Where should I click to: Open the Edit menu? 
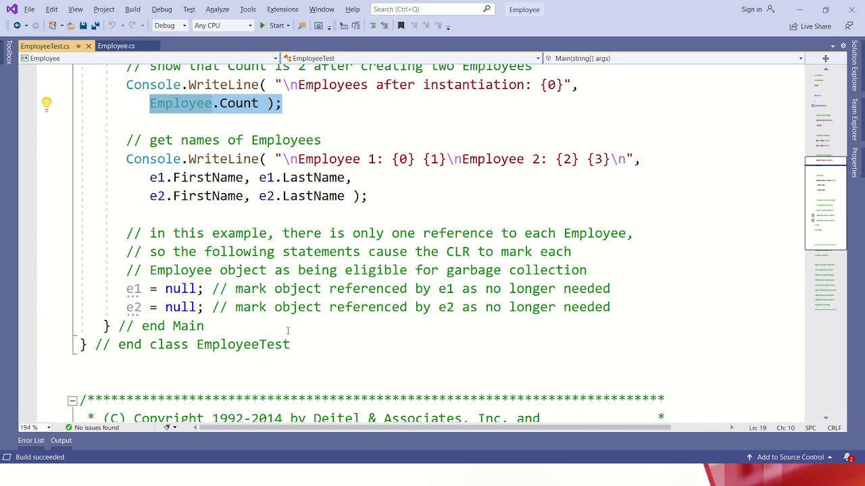[52, 9]
